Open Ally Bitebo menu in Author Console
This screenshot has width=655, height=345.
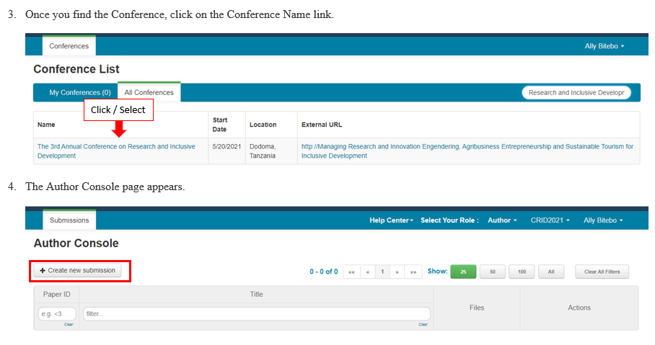[x=603, y=220]
